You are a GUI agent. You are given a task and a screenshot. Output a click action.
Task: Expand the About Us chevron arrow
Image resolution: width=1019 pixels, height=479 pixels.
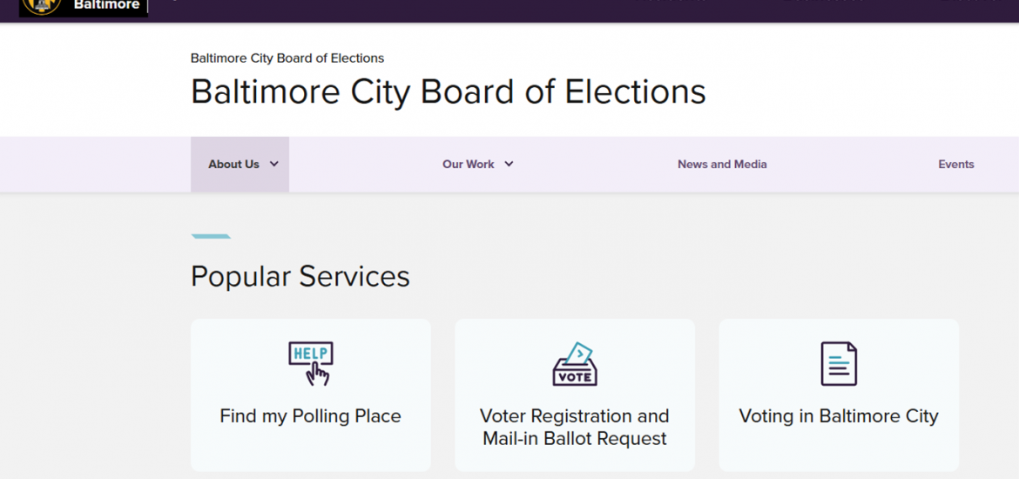[274, 164]
